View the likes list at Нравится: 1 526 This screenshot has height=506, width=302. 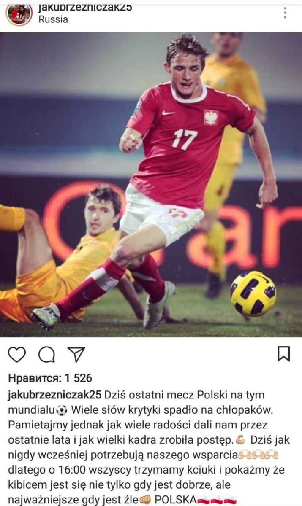tap(50, 378)
